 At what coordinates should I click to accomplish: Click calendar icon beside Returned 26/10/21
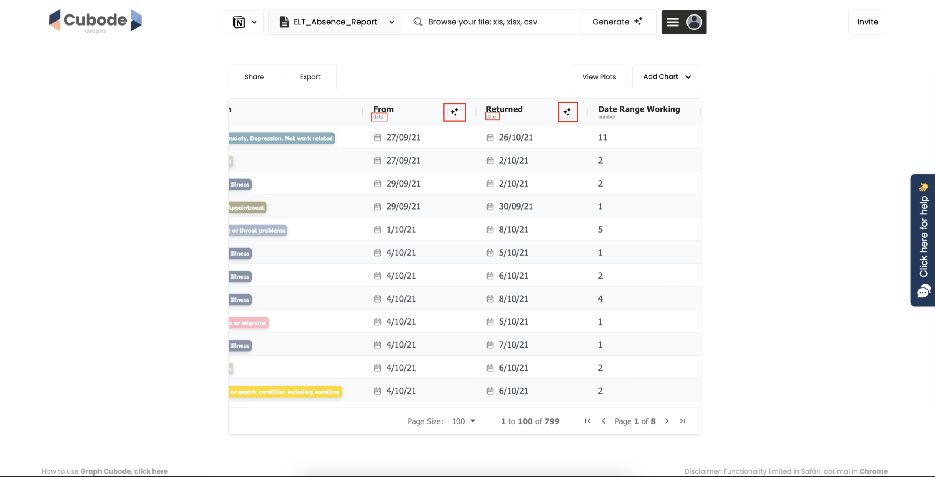click(x=490, y=138)
